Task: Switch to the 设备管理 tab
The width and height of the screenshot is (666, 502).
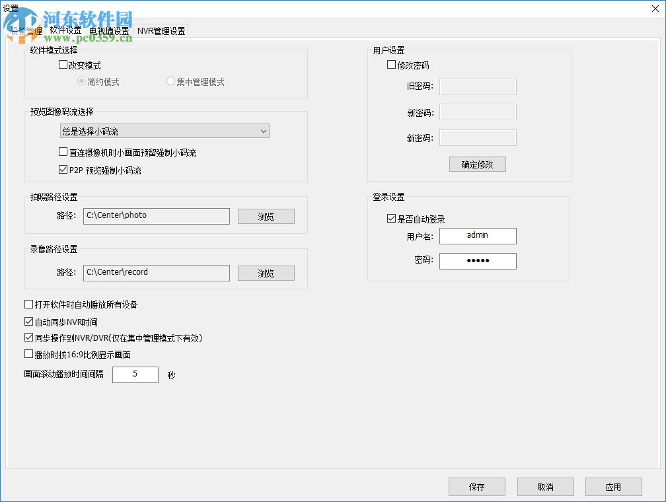Action: [26, 31]
